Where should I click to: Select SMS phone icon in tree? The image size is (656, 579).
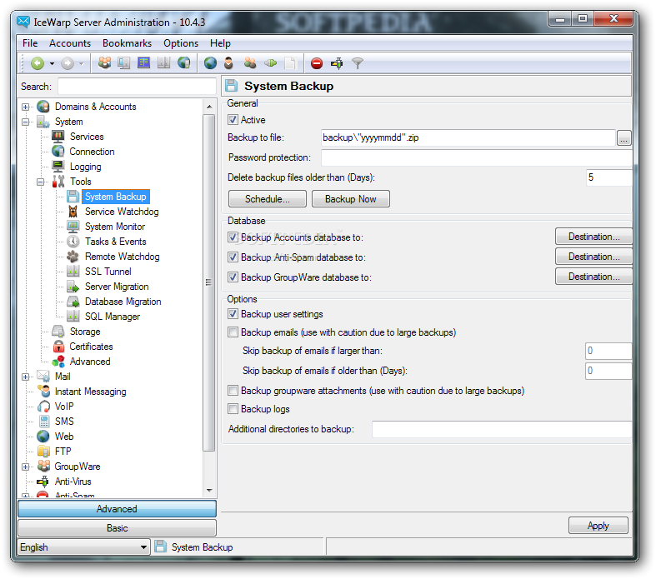click(43, 422)
